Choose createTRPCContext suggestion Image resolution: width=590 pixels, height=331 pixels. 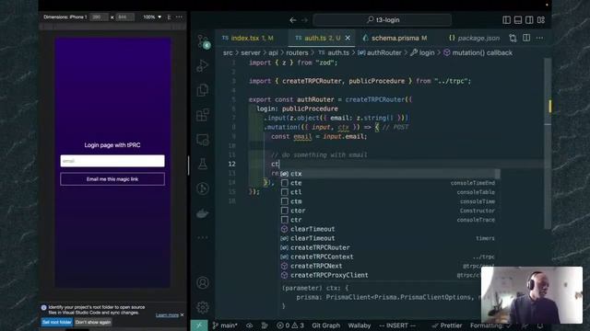click(x=390, y=257)
